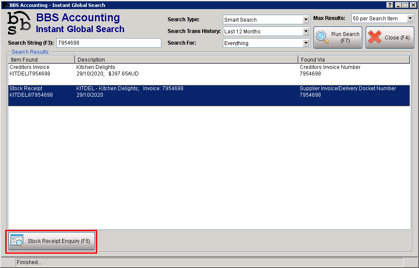Expand the Max Results dropdown
The height and width of the screenshot is (268, 419).
[409, 18]
